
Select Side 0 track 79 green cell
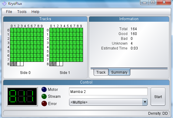[x=42, y=60]
